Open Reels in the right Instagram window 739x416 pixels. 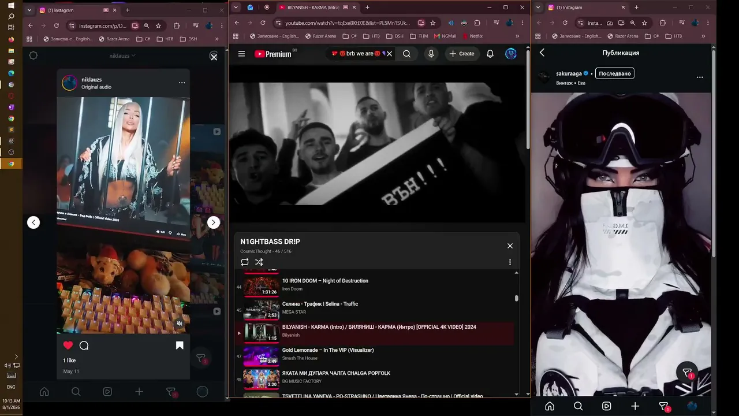(x=606, y=406)
